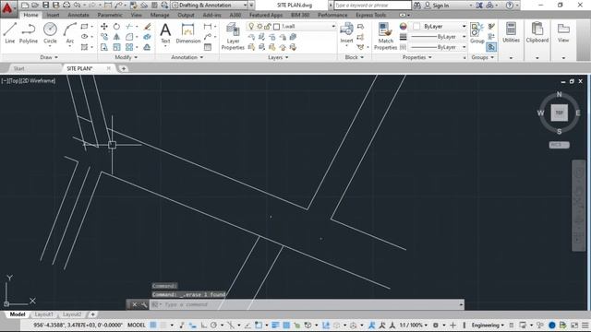Viewport: 591px width, 332px height.
Task: Click the Plot printer icon
Action: [66, 5]
